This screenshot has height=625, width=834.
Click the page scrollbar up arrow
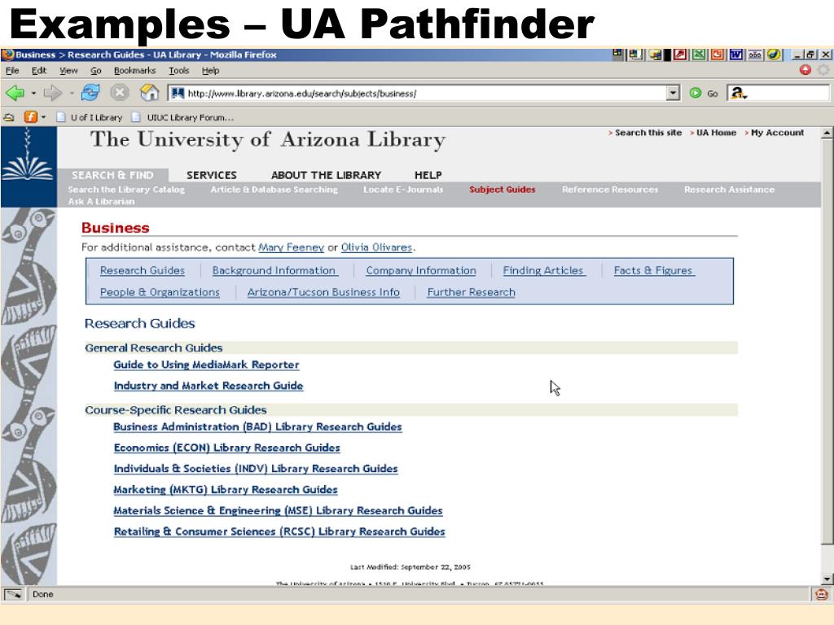tap(827, 133)
